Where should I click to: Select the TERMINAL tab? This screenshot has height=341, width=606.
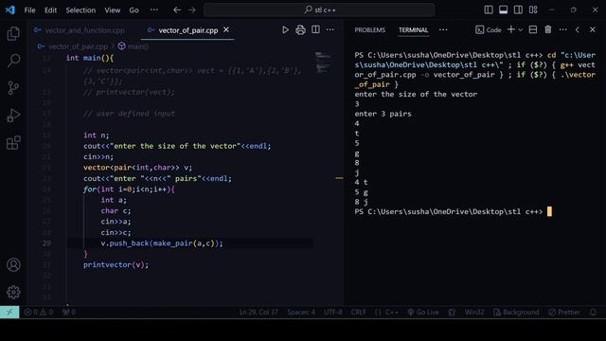pos(413,29)
